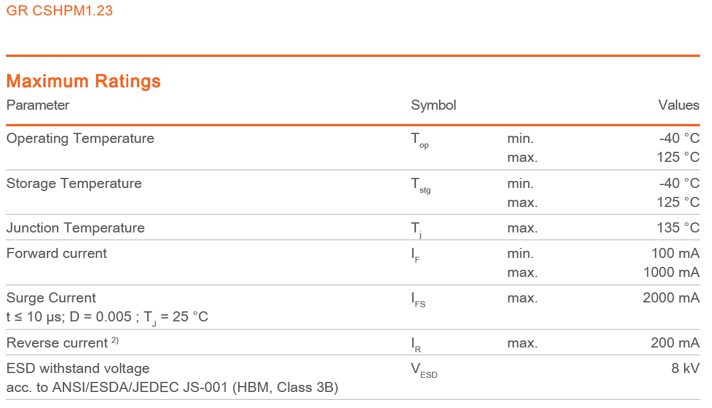712x408 pixels.
Task: Click the V ESD symbol cell
Action: coord(424,371)
